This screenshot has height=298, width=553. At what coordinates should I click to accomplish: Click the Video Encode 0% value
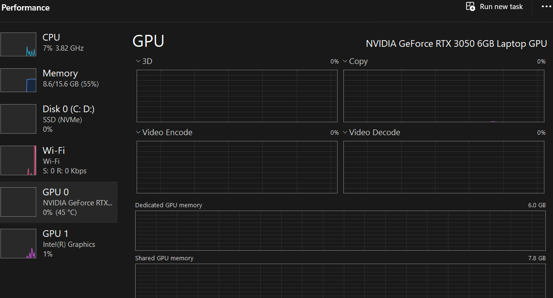tap(334, 133)
